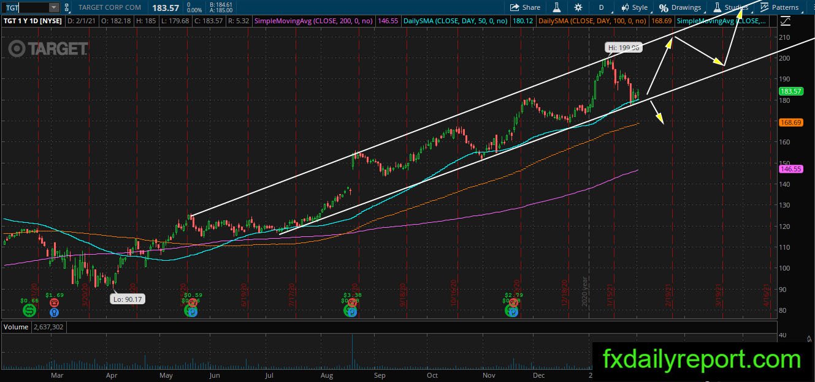Click the Hi: 199.96 price bubble
This screenshot has width=815, height=382.
point(623,47)
